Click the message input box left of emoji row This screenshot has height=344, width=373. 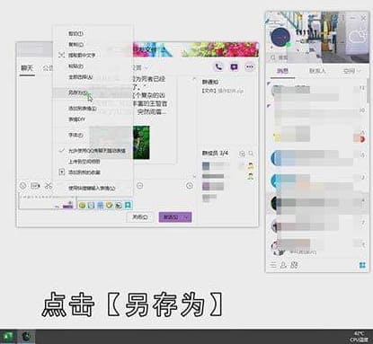(47, 201)
